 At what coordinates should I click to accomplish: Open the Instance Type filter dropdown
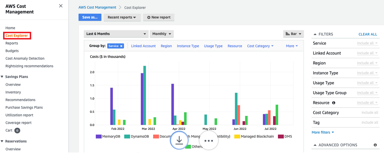tap(367, 73)
